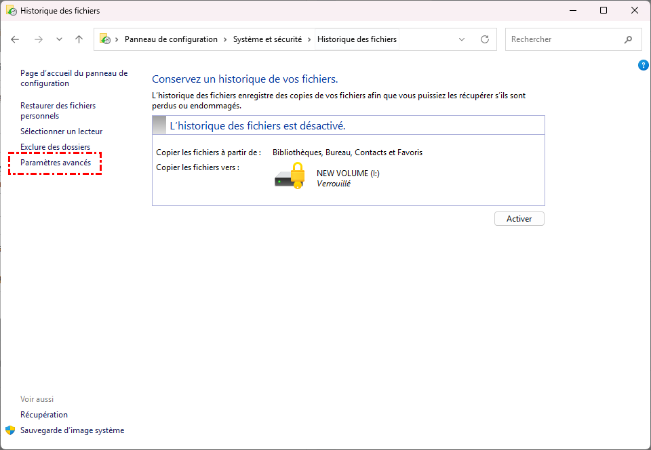
Task: Open Restaurer des fichiers personnels
Action: pyautogui.click(x=58, y=110)
